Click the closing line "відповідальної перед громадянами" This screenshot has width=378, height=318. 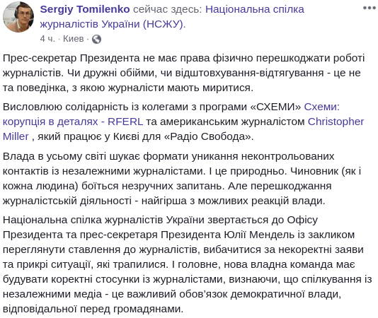pyautogui.click(x=92, y=309)
